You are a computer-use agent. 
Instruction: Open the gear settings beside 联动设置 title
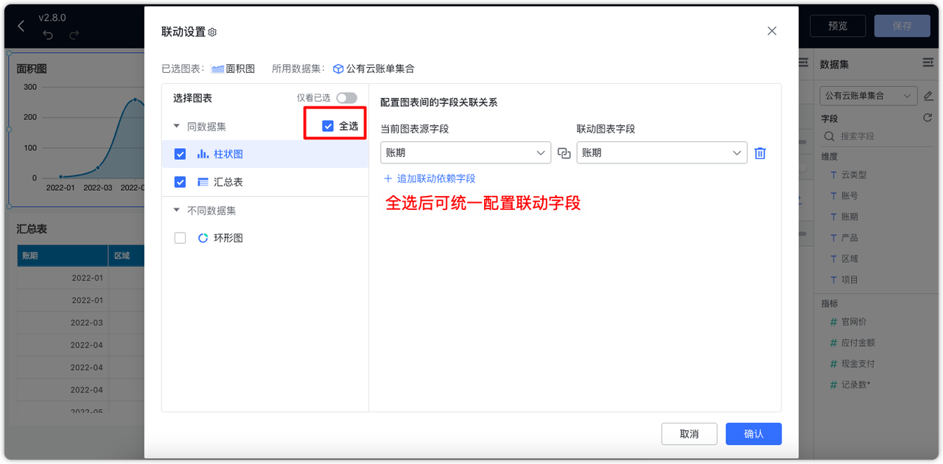click(214, 31)
